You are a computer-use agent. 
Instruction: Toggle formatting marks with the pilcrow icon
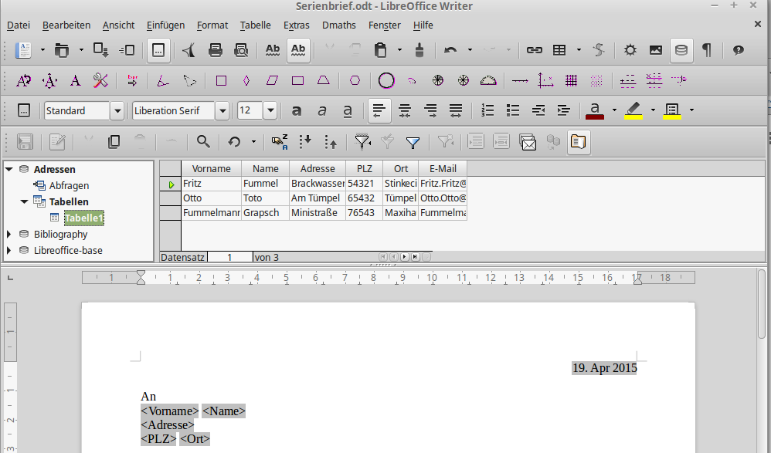[706, 50]
